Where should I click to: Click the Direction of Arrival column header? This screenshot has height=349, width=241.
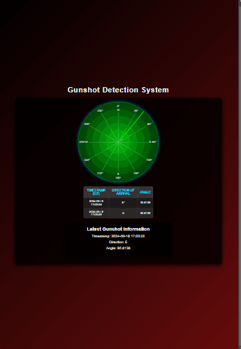point(123,192)
